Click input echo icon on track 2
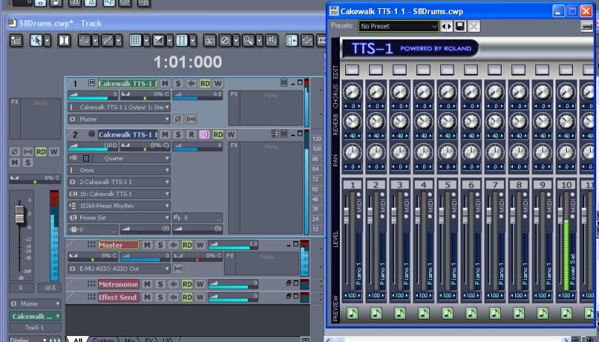 204,135
